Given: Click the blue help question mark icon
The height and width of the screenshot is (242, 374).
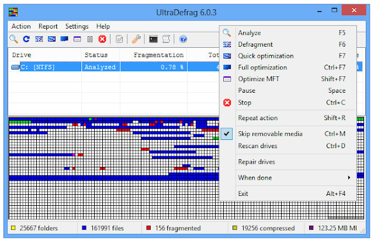Looking at the screenshot, I should click(183, 39).
